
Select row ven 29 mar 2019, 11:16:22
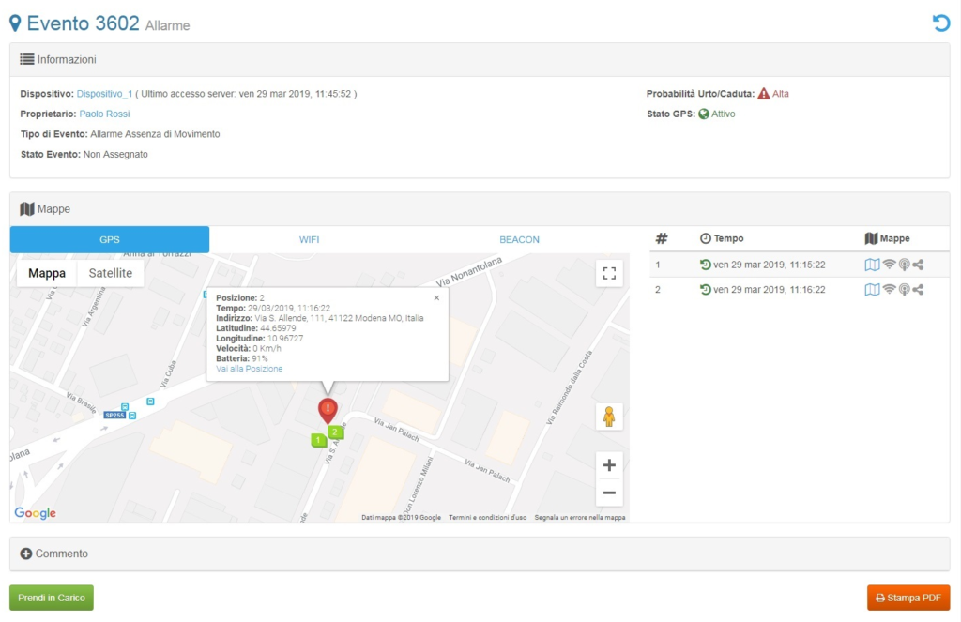click(800, 289)
